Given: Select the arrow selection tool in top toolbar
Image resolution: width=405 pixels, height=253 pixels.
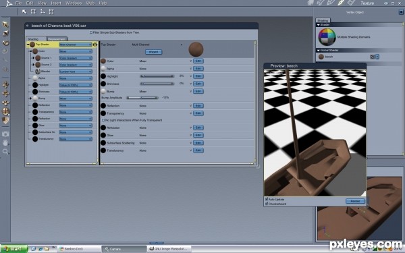Looking at the screenshot, I should click(x=24, y=11).
